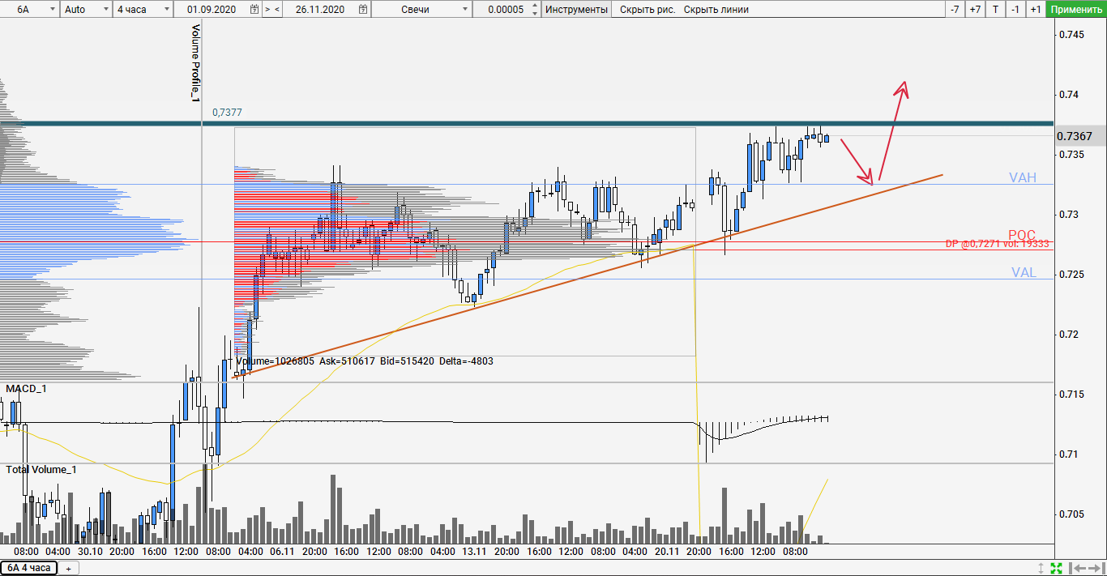Click the Total Volume_1 indicator label
Viewport: 1107px width, 576px height.
pyautogui.click(x=41, y=469)
